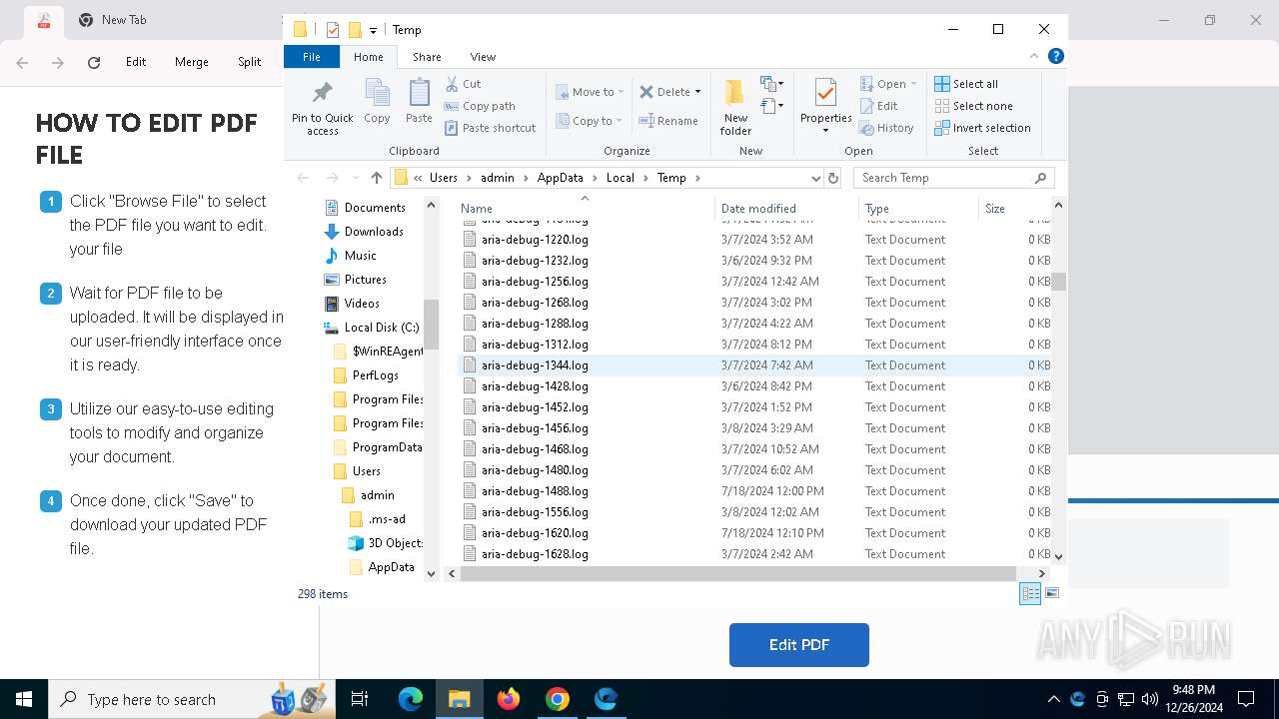Click the Open ribbon command

pyautogui.click(x=883, y=84)
